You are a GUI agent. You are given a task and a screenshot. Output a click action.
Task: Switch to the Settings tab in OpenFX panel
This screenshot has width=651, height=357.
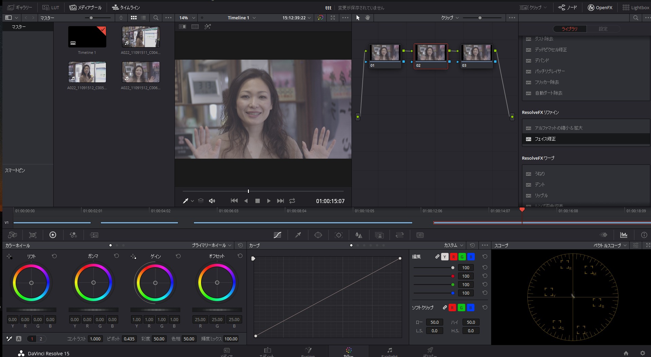pyautogui.click(x=603, y=29)
